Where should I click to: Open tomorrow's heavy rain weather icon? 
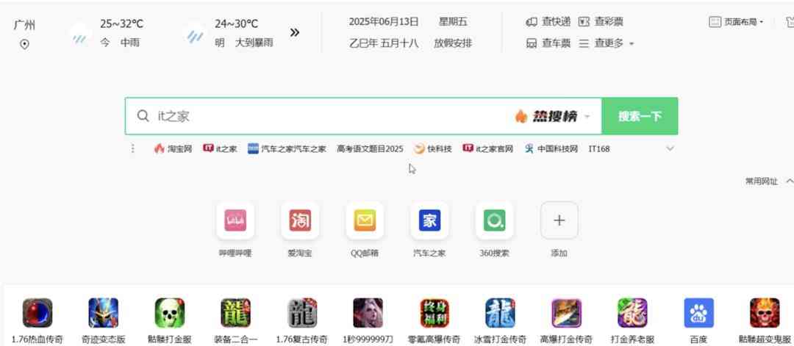click(x=194, y=35)
